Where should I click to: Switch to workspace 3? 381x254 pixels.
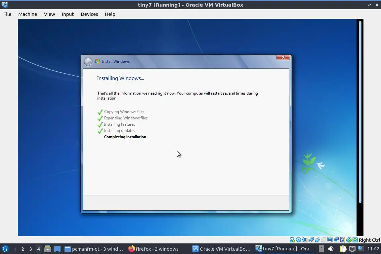[x=31, y=249]
